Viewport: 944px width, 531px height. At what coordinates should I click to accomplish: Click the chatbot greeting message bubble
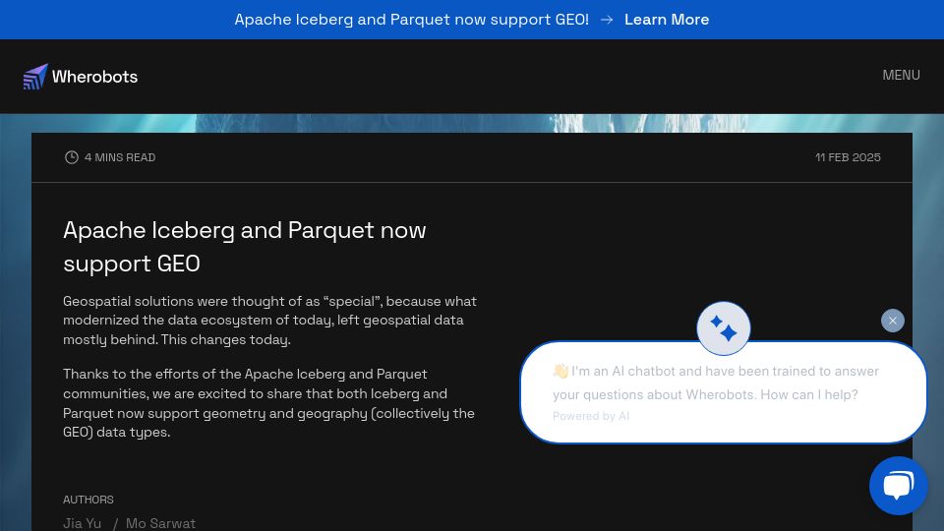point(723,392)
